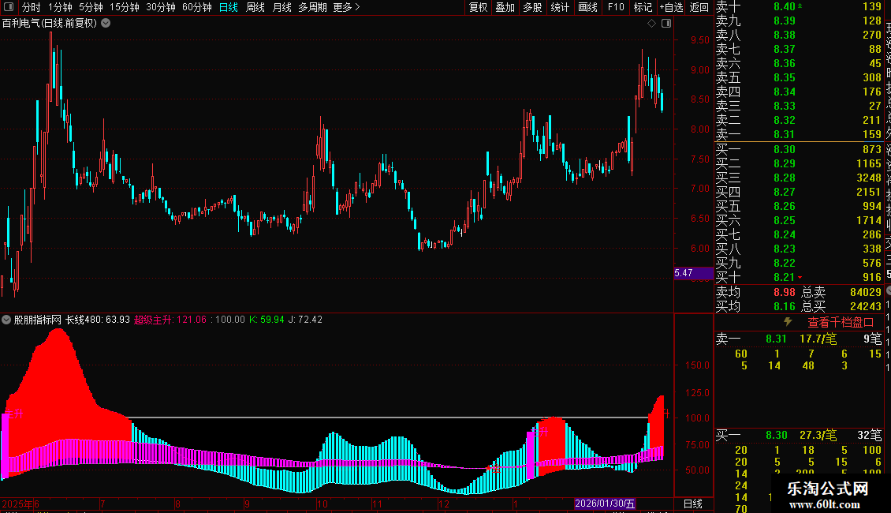This screenshot has width=891, height=513.
Task: Click the 叠加 overlay button
Action: coord(505,7)
